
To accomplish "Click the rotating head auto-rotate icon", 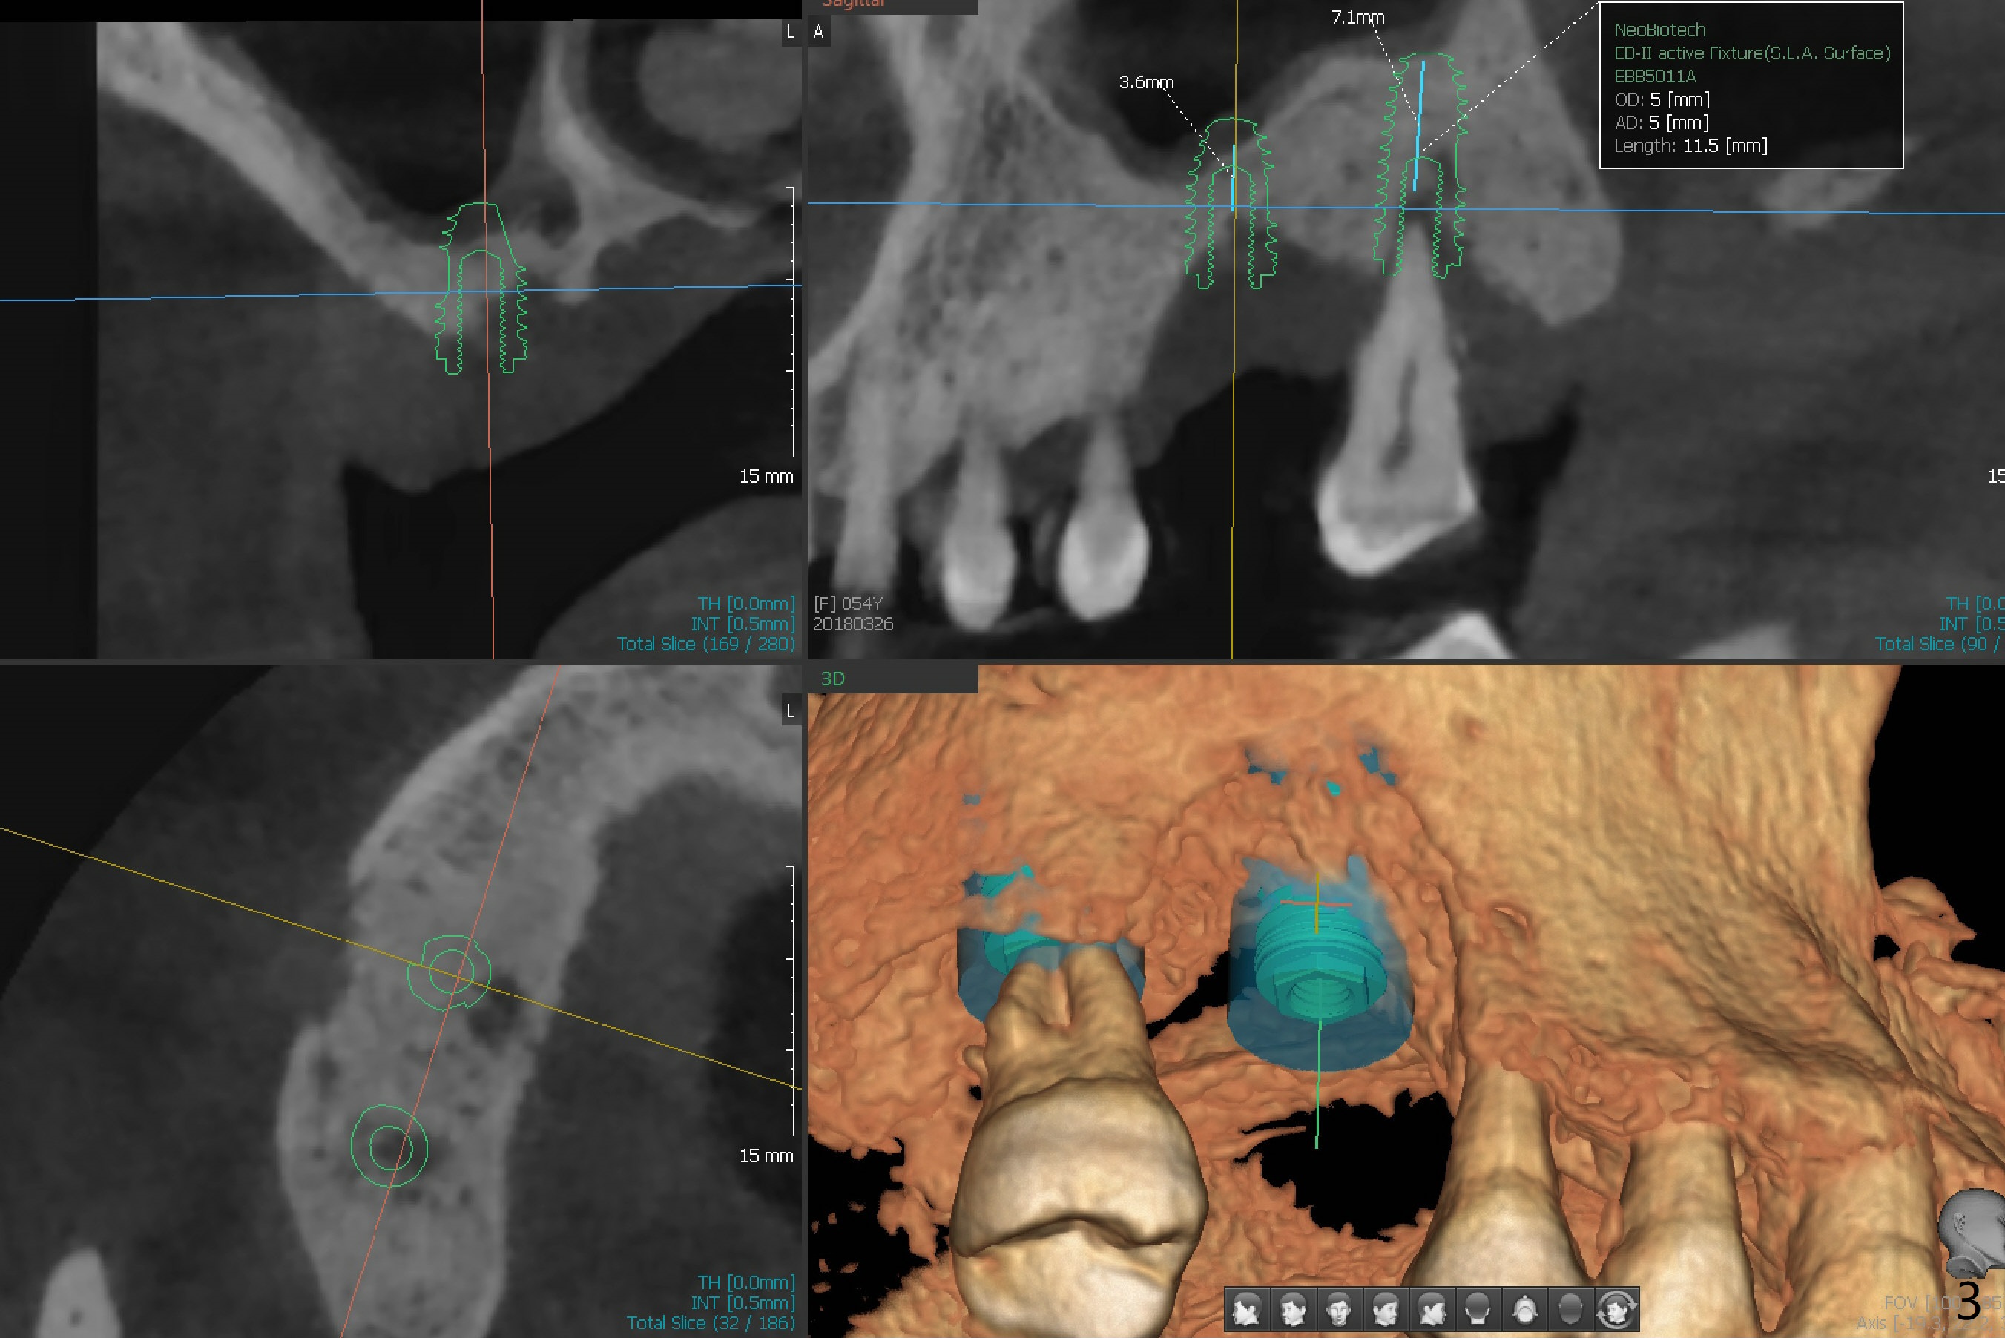I will click(x=1616, y=1308).
